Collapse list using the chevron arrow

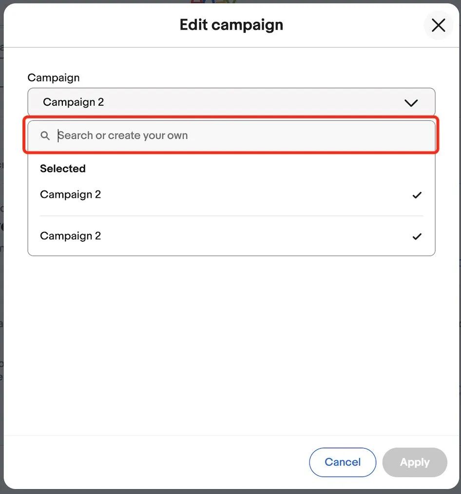pos(411,103)
